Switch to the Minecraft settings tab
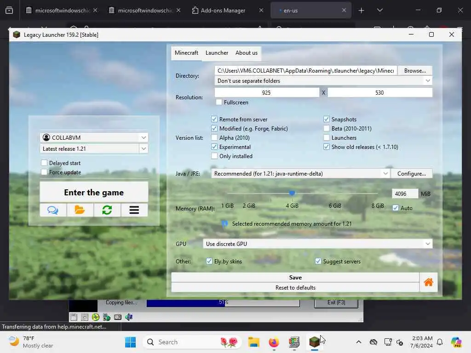 click(x=187, y=53)
